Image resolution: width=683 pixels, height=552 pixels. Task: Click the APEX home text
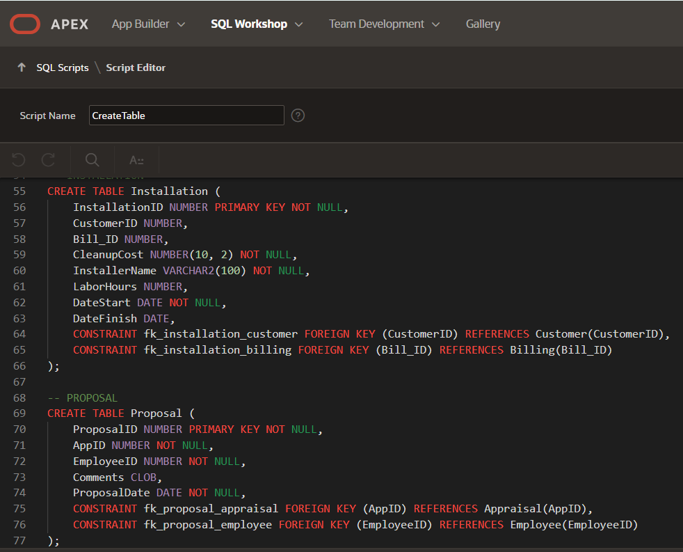[70, 24]
